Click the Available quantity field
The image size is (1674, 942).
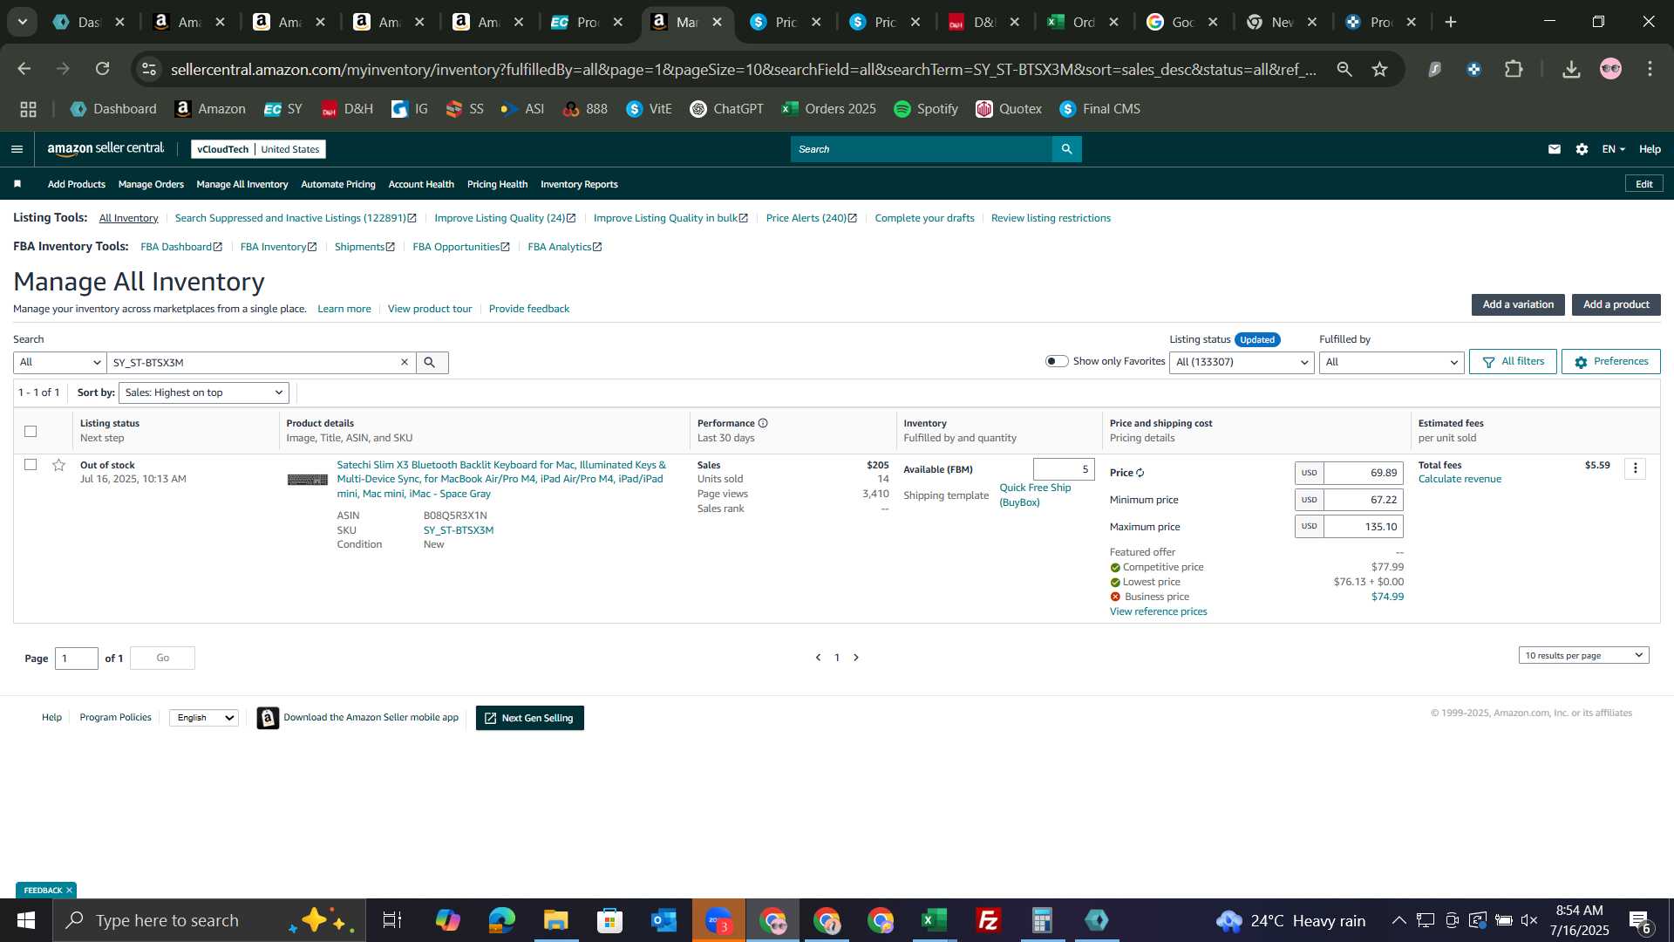[x=1064, y=469]
